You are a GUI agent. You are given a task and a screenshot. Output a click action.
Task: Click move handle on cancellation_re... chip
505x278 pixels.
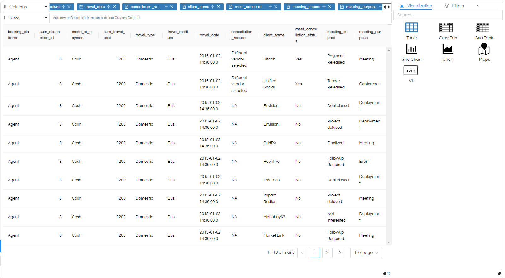pyautogui.click(x=166, y=7)
